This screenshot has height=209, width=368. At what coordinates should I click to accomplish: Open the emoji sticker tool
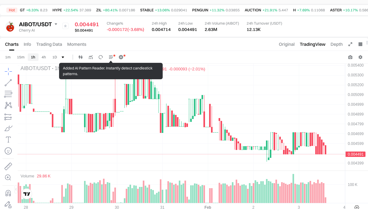pyautogui.click(x=8, y=151)
